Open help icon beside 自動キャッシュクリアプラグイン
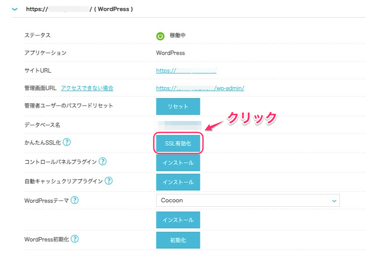 (109, 181)
